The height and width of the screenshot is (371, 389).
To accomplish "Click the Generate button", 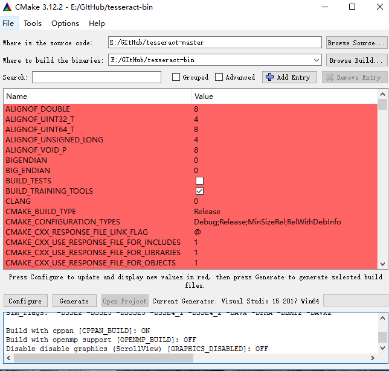I will (x=74, y=301).
